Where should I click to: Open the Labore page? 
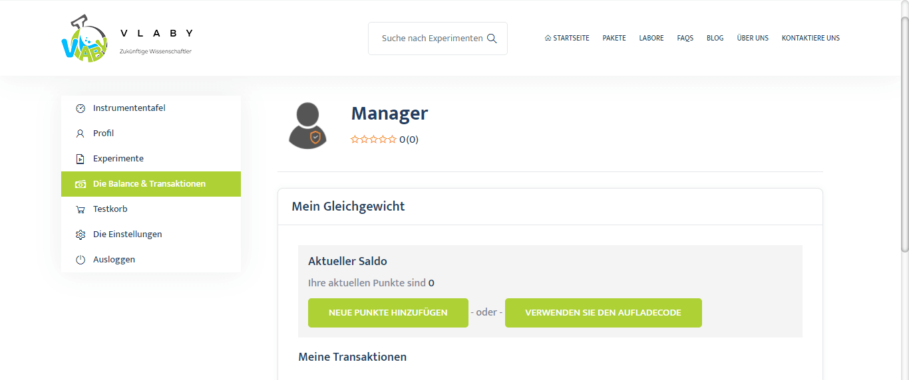click(651, 39)
